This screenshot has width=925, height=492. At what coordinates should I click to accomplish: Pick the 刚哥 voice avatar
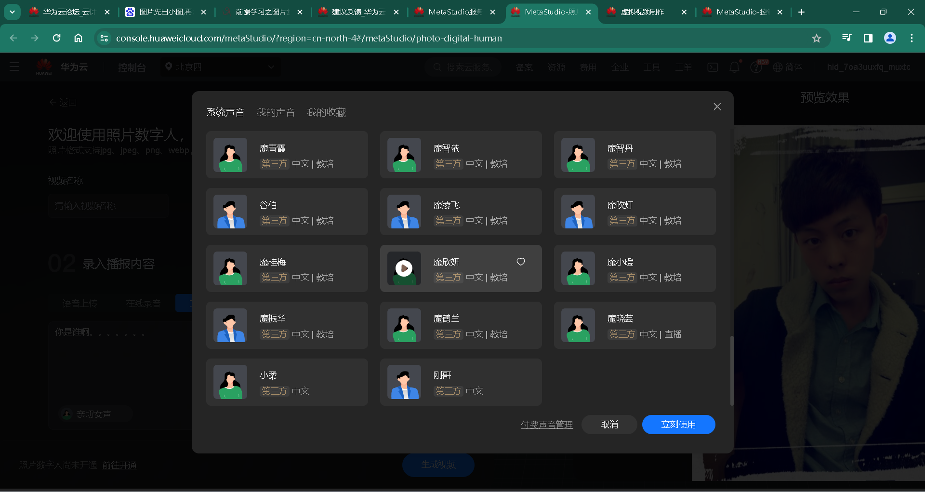(x=404, y=382)
